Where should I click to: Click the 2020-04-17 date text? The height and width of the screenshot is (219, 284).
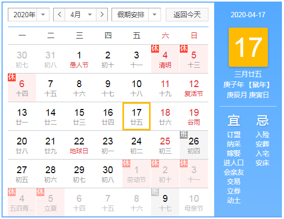tap(248, 15)
